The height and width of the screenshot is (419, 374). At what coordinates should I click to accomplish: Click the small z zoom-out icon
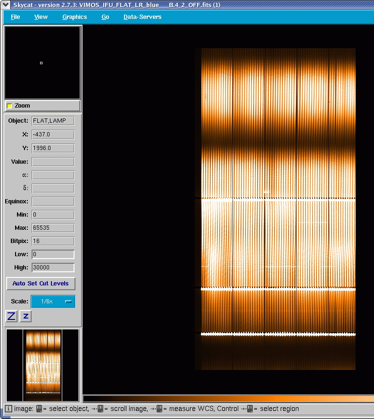(x=25, y=316)
